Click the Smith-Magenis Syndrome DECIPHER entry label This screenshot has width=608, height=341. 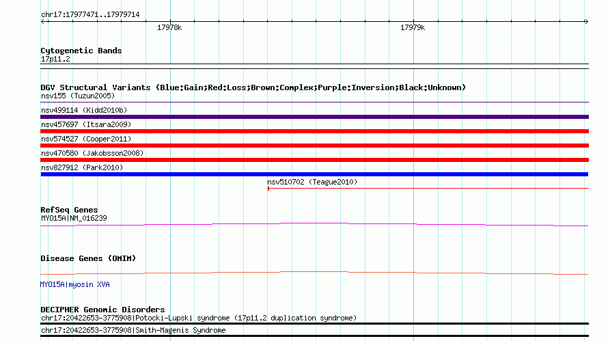click(x=133, y=331)
